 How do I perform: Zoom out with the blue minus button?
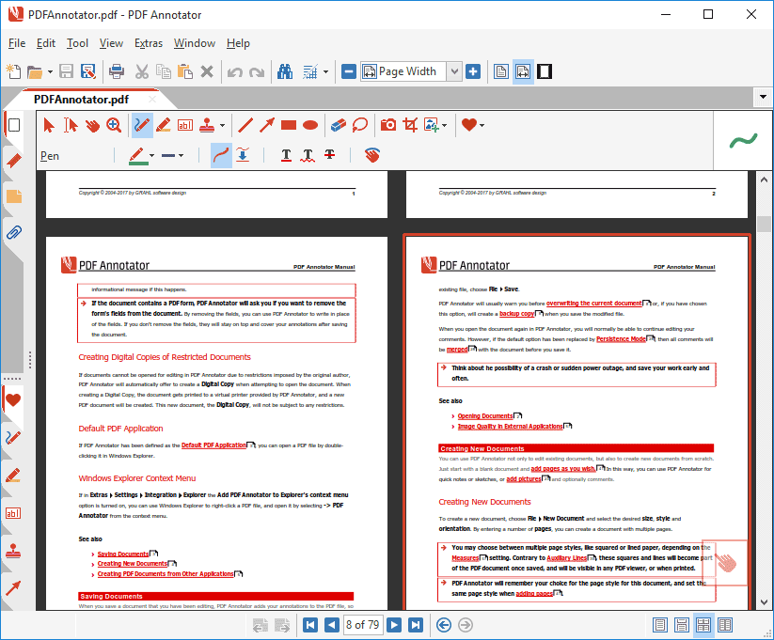click(349, 71)
